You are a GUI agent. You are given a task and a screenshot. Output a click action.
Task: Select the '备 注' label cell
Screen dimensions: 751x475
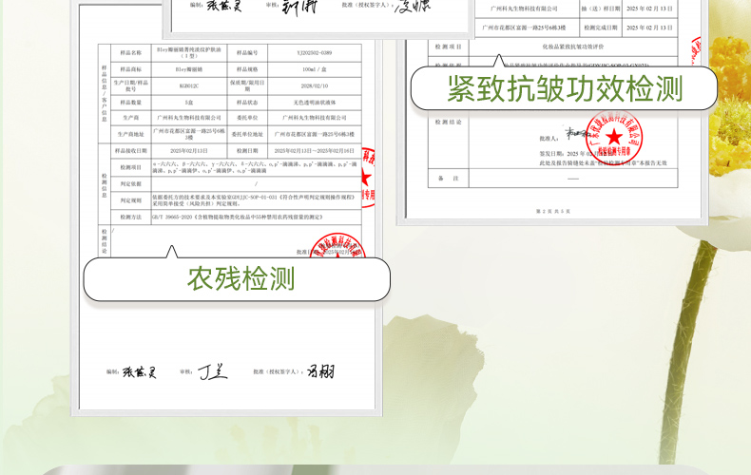click(x=449, y=179)
